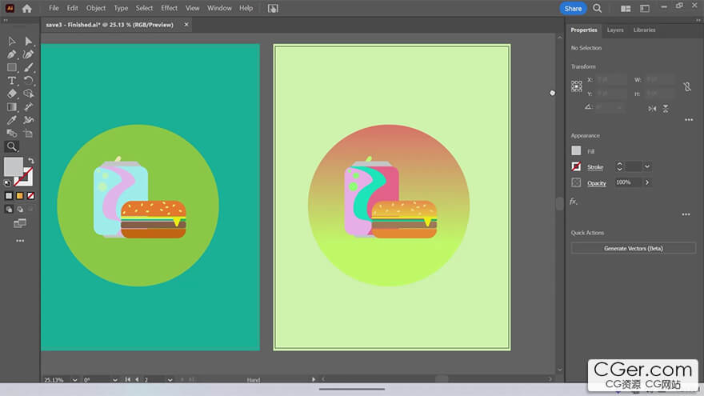Open the zoom level dropdown at 25.13%
The height and width of the screenshot is (396, 704).
[75, 380]
